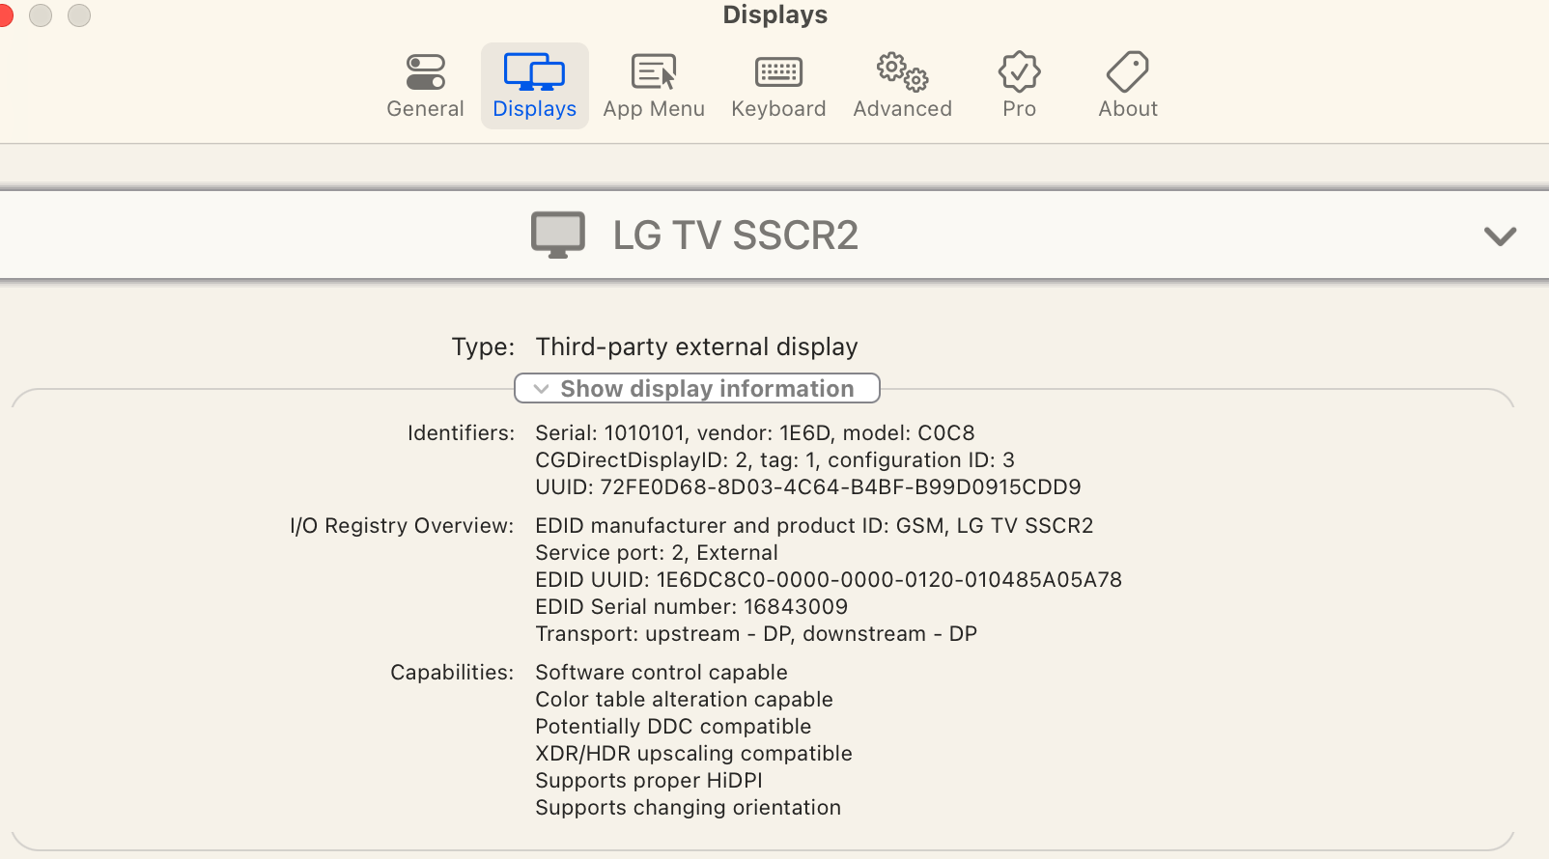Viewport: 1549px width, 859px height.
Task: Toggle the Show display information disclosure
Action: (x=696, y=388)
